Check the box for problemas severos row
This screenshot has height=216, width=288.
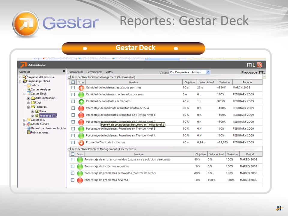click(x=73, y=180)
